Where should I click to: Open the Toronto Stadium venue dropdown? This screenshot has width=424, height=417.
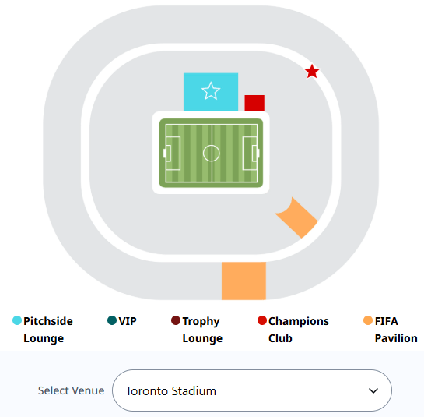(252, 390)
